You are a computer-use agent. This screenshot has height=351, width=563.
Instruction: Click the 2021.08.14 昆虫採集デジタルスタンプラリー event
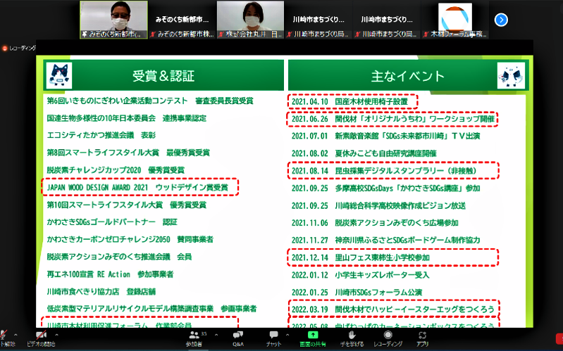click(x=384, y=171)
